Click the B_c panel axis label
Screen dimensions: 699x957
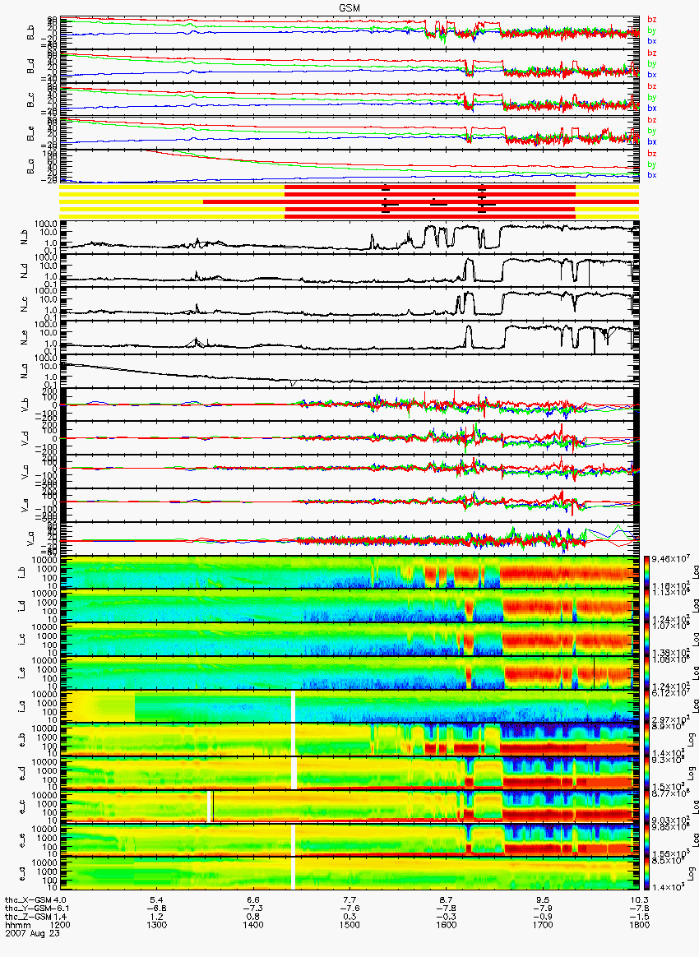click(x=30, y=99)
